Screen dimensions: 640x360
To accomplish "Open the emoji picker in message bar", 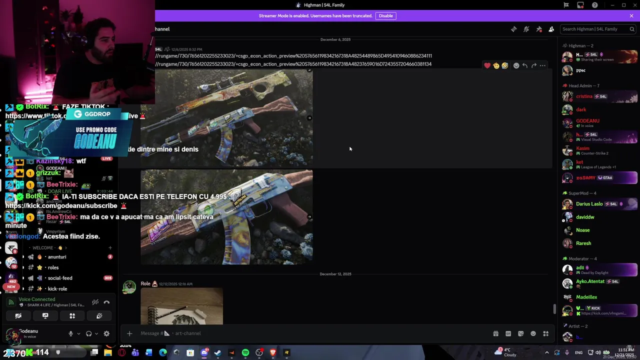I will (533, 333).
